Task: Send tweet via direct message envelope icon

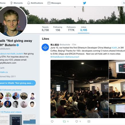Action: pyautogui.click(x=89, y=121)
